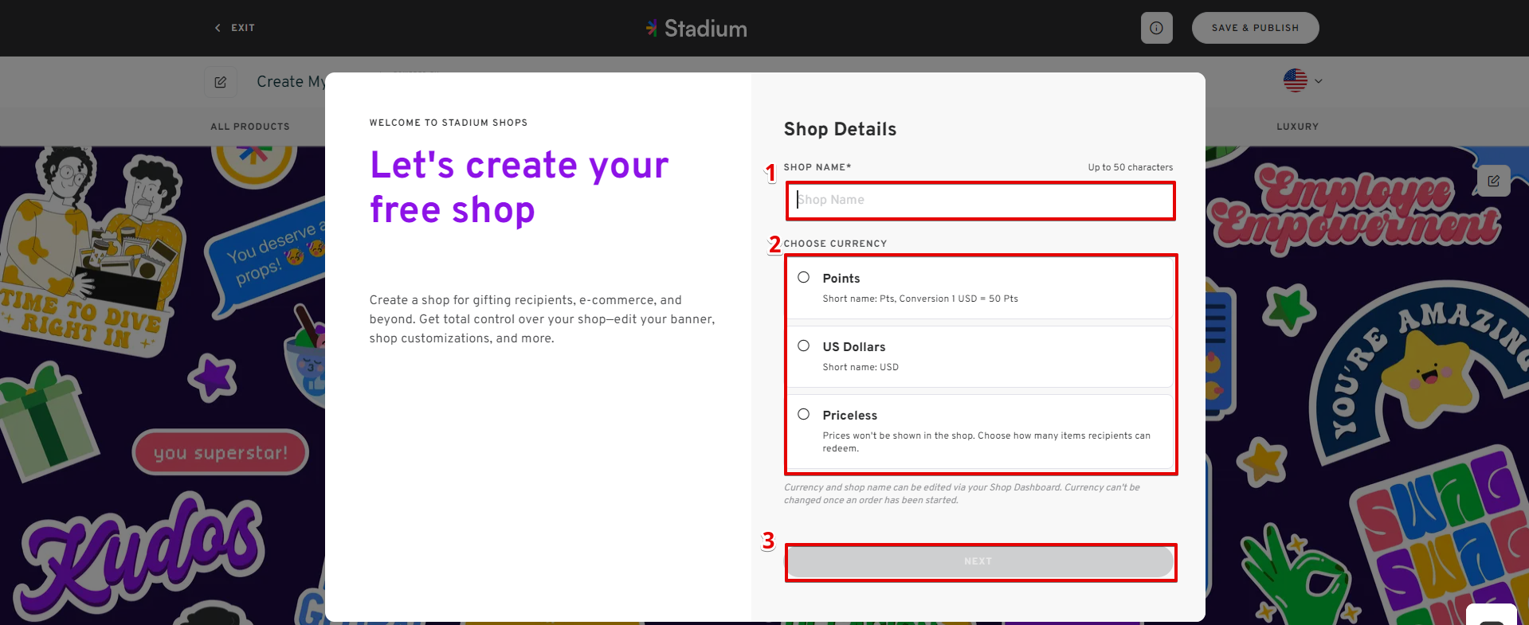This screenshot has width=1529, height=625.
Task: Click the currency disclaimer italic note
Action: [x=962, y=494]
